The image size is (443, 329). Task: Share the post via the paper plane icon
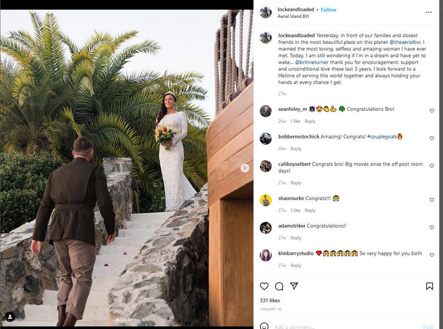click(x=294, y=286)
